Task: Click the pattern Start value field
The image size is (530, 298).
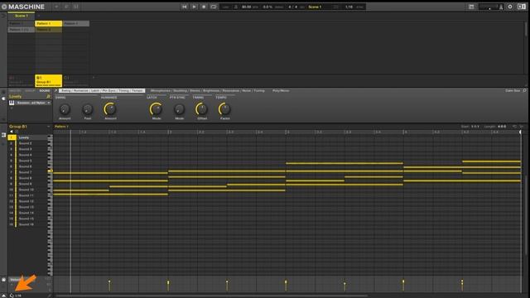Action: point(475,127)
